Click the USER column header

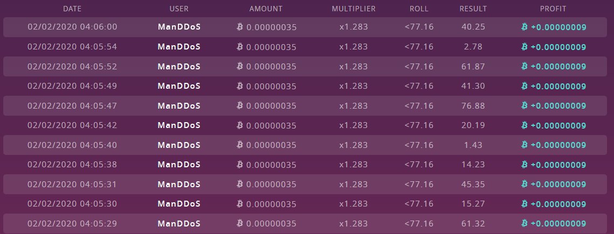179,9
